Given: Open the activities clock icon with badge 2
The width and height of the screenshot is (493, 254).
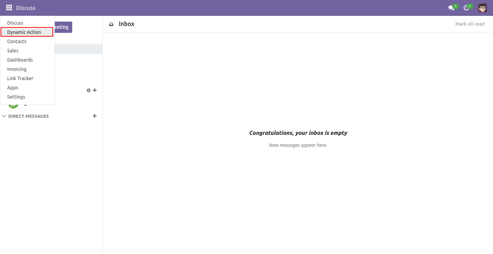Looking at the screenshot, I should click(x=468, y=8).
